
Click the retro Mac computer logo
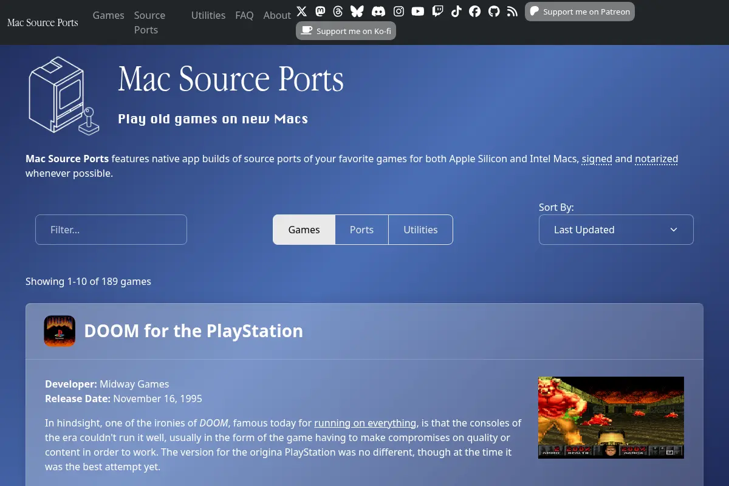(64, 95)
